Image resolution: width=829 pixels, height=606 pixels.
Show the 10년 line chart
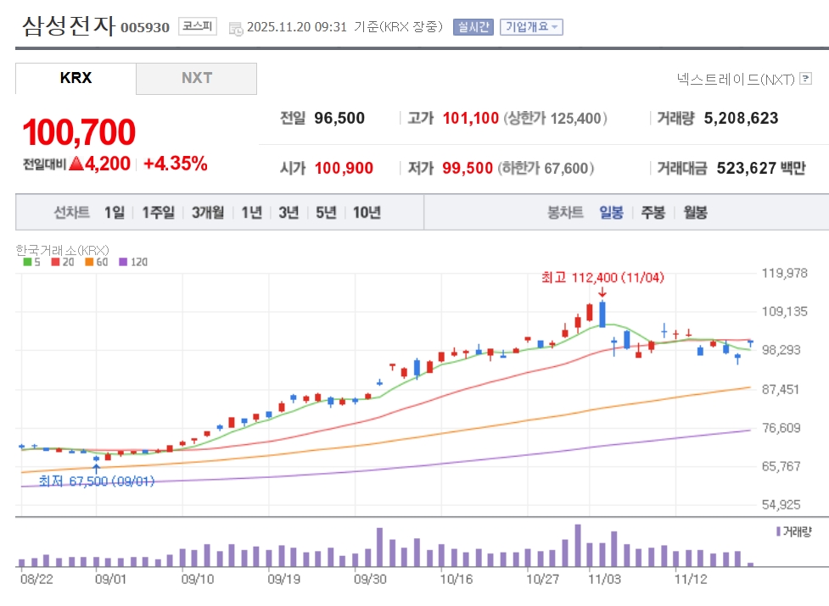pyautogui.click(x=367, y=212)
